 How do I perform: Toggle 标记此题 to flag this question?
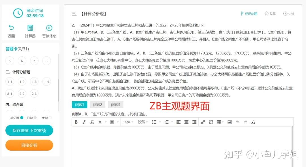pyautogui.click(x=249, y=13)
